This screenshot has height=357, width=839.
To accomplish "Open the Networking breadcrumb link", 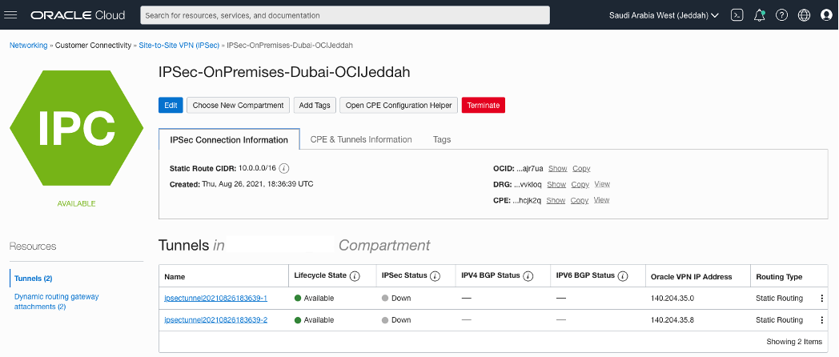I will tap(28, 46).
